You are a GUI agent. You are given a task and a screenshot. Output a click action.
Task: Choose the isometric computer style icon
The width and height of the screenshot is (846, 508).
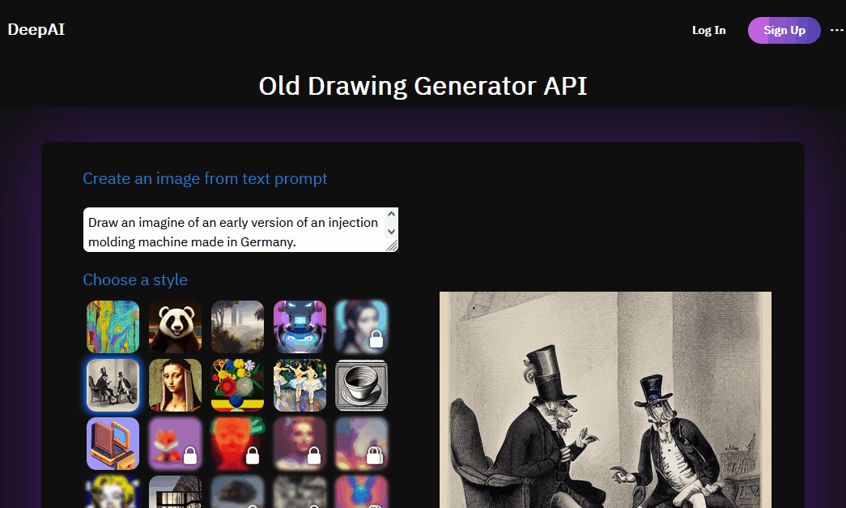tap(113, 444)
